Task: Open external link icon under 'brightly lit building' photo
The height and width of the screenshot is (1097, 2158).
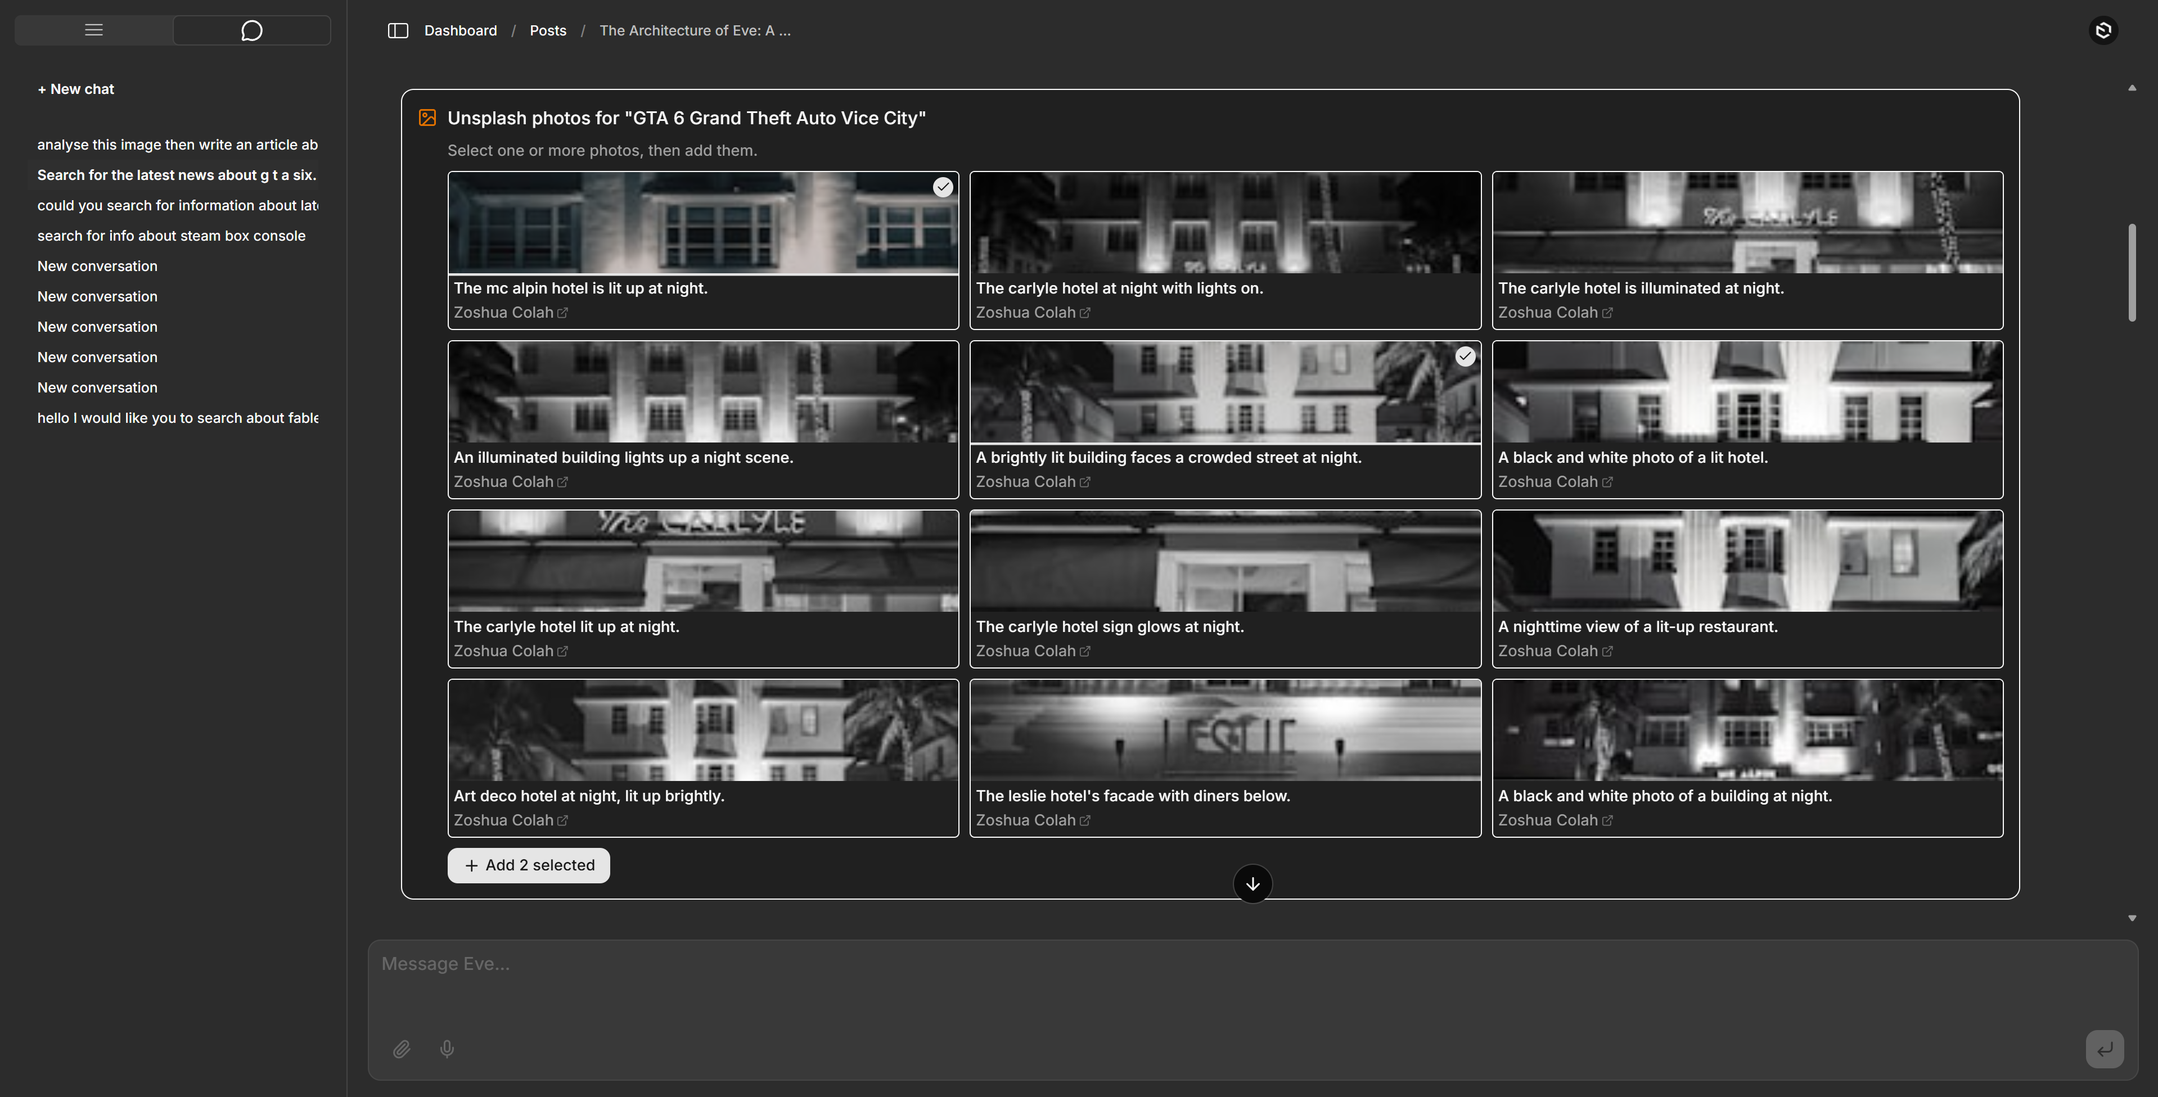Action: [1085, 482]
